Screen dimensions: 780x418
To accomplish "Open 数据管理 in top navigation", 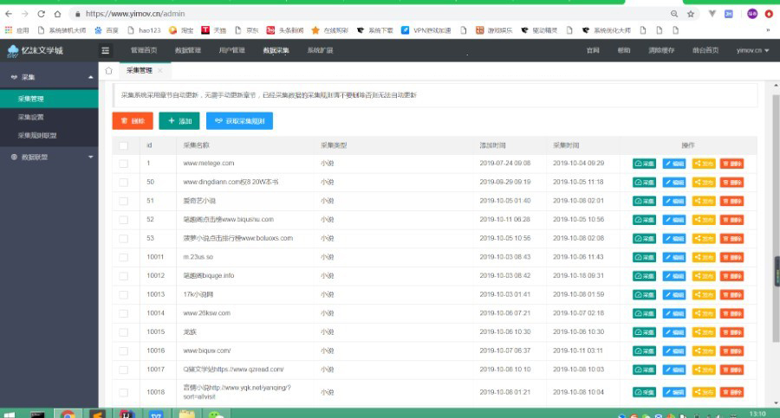I will pos(188,51).
